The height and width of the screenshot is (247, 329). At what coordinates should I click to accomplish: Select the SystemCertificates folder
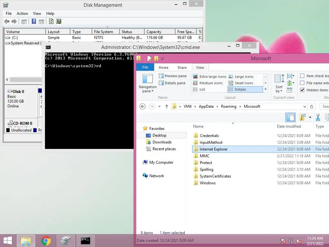pos(215,176)
